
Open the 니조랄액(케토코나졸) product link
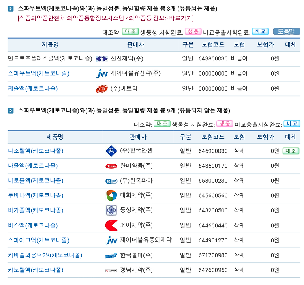pyautogui.click(x=36, y=151)
